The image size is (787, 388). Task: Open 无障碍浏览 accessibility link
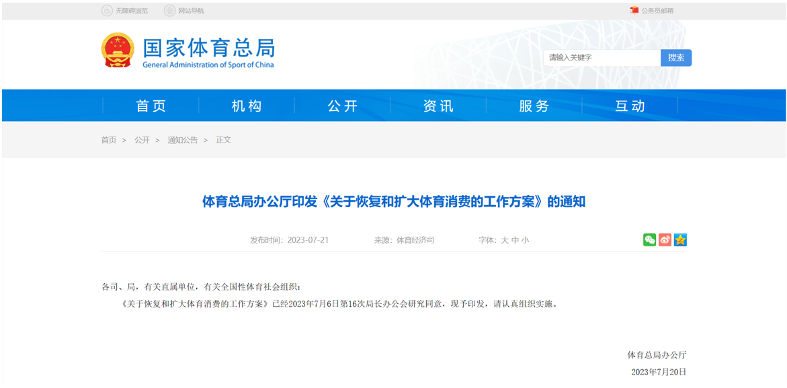point(132,11)
